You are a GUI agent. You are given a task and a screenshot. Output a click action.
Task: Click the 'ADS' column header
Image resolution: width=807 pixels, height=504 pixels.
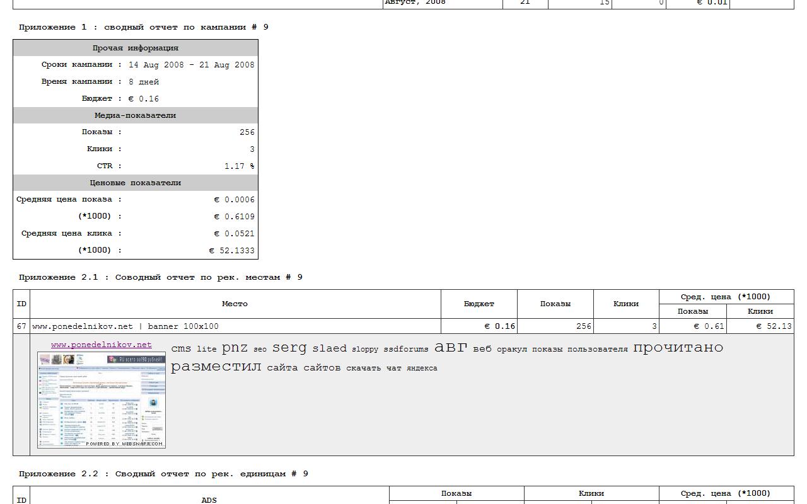point(209,500)
